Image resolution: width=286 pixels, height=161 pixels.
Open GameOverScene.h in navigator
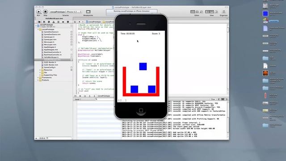click(x=51, y=32)
